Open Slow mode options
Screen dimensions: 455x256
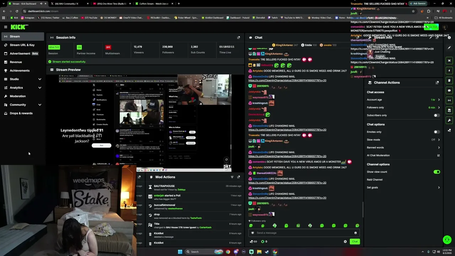coord(439,140)
